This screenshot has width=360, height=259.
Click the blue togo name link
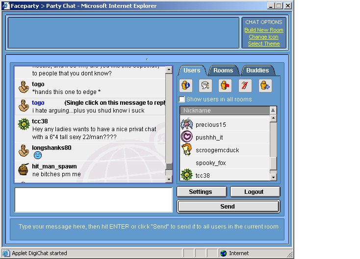38,103
